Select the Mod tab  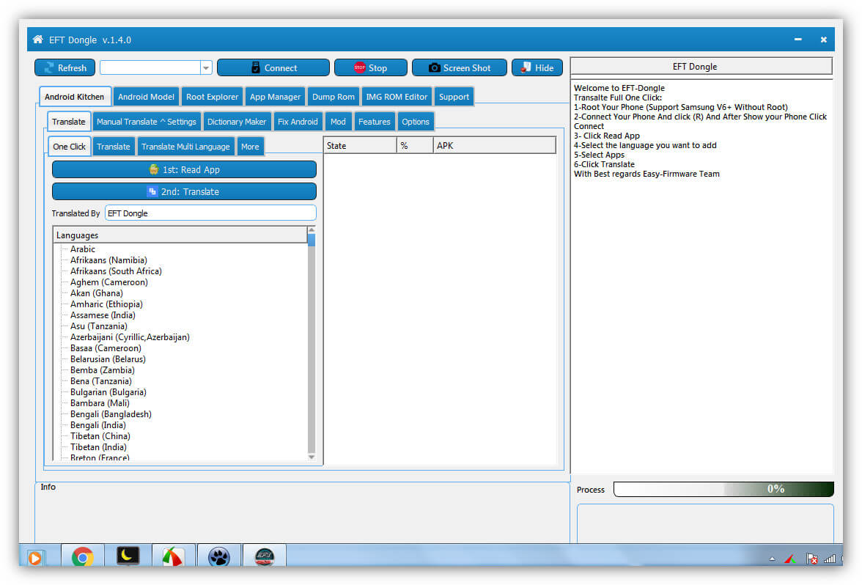[x=338, y=122]
